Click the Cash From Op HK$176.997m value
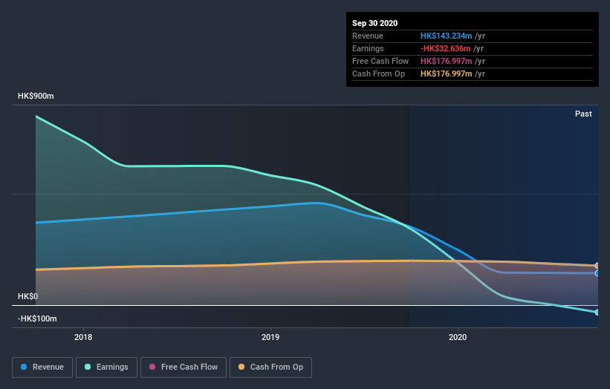Viewport: 610px width, 389px height. point(447,73)
